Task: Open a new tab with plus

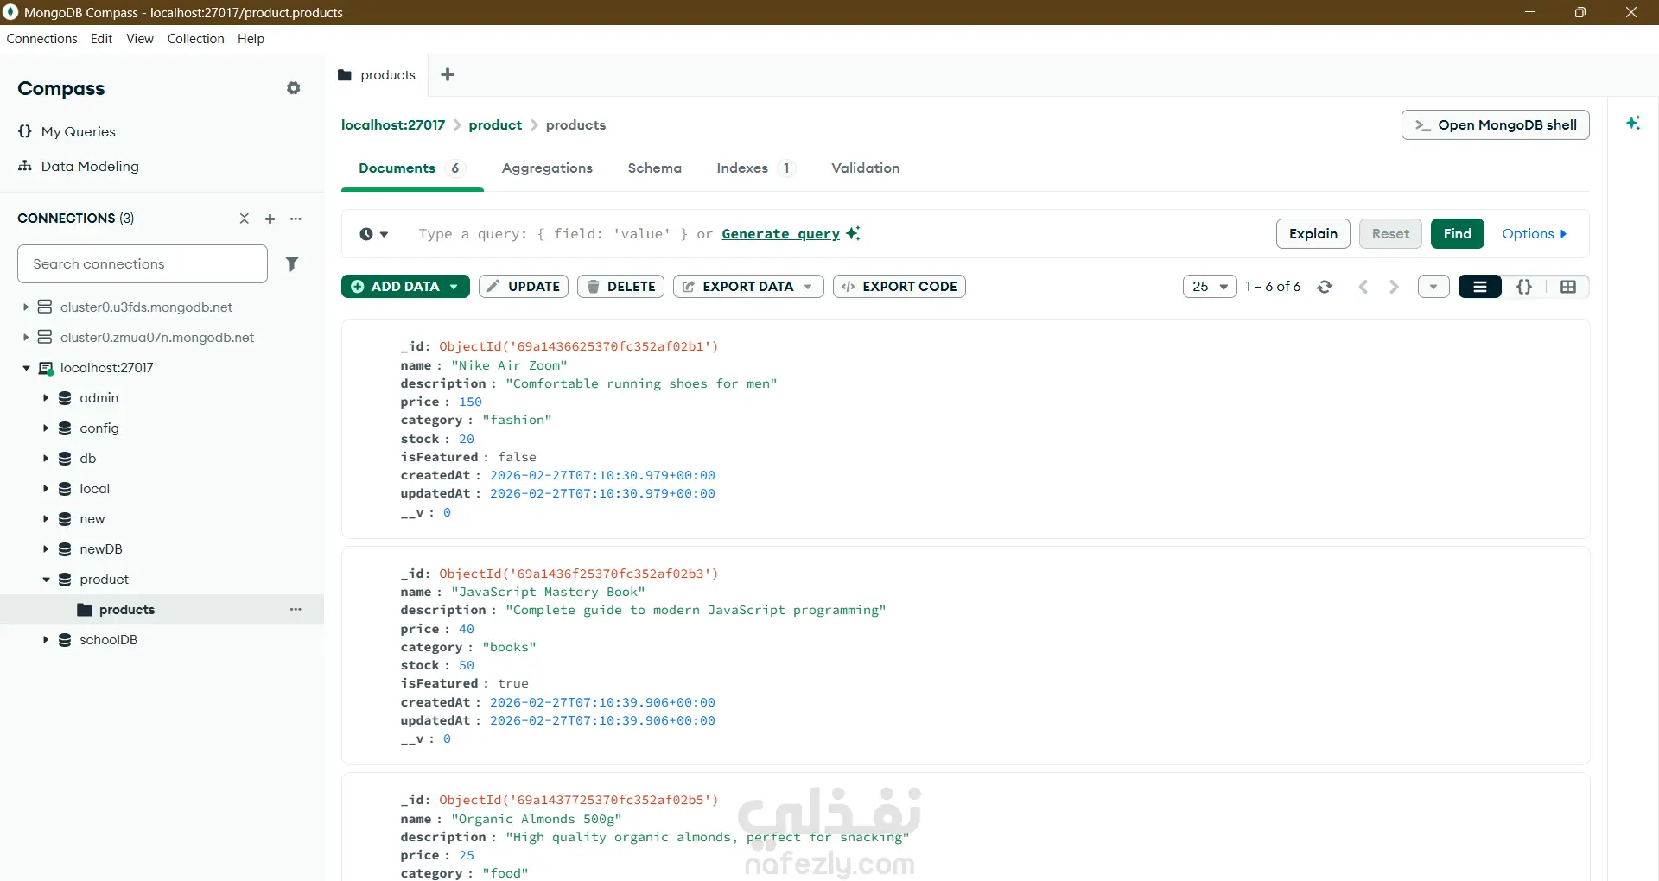Action: click(x=448, y=74)
